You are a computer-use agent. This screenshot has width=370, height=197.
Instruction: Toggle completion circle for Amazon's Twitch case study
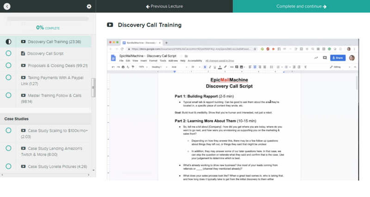8,148
